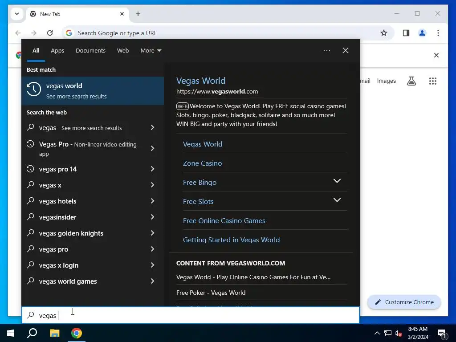Viewport: 456px width, 342px height.
Task: Open the Chrome tab search dropdown
Action: 17,14
